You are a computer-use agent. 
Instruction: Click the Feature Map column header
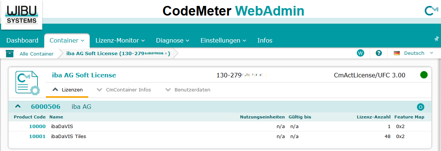(x=409, y=117)
